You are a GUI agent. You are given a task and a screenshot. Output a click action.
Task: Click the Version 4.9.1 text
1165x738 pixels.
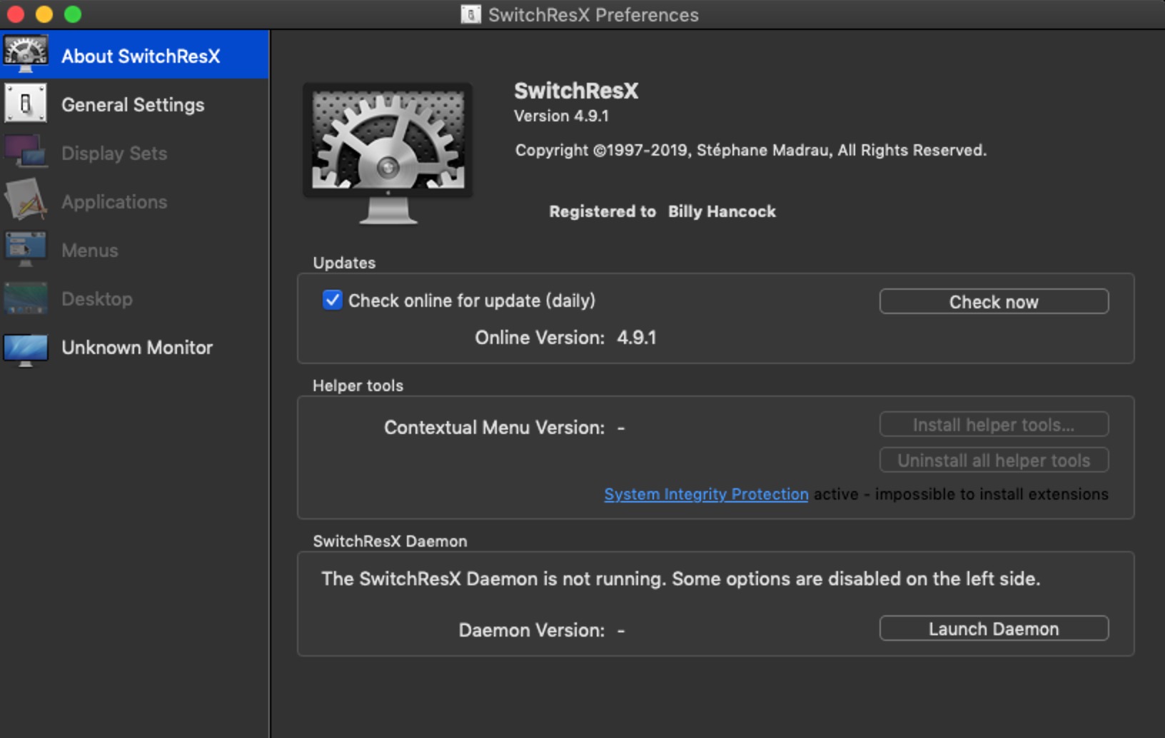point(561,116)
